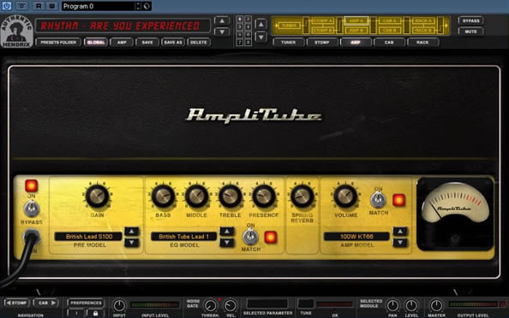The width and height of the screenshot is (509, 318).
Task: Click the Middle knob
Action: pyautogui.click(x=196, y=197)
